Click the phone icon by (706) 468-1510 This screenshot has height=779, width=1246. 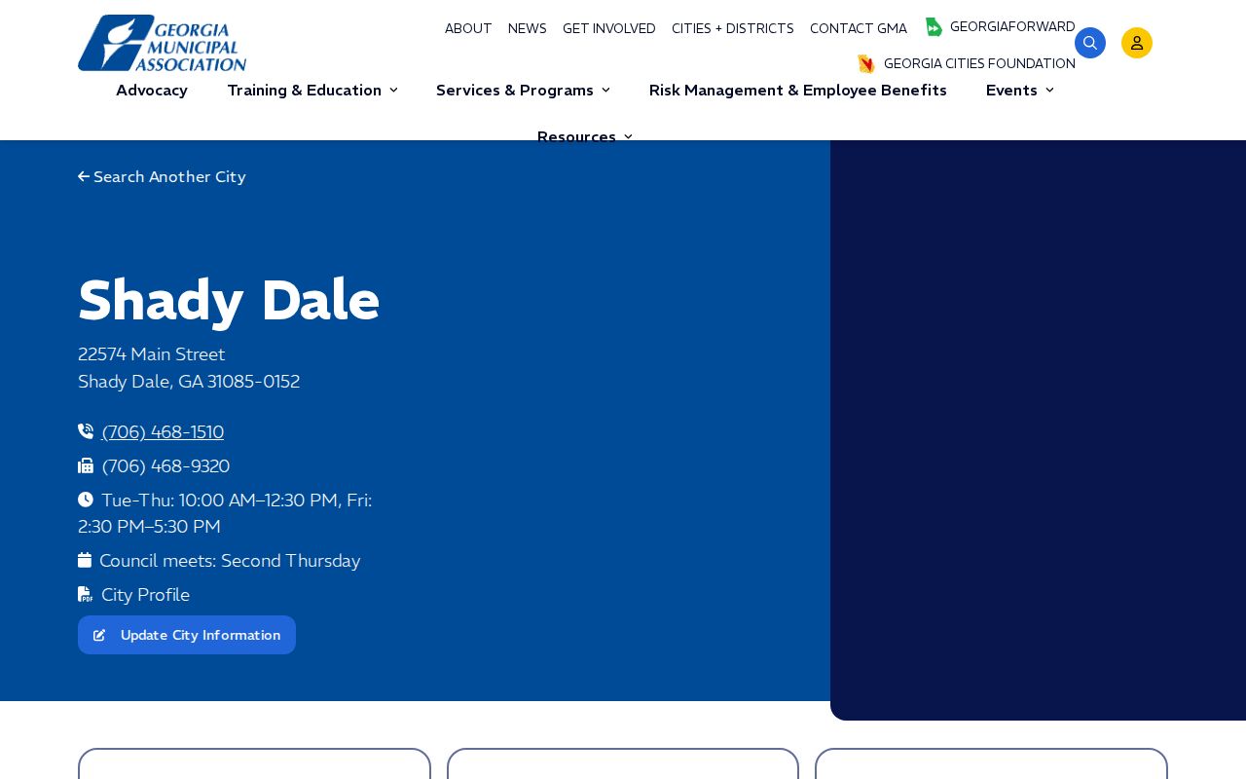coord(86,431)
